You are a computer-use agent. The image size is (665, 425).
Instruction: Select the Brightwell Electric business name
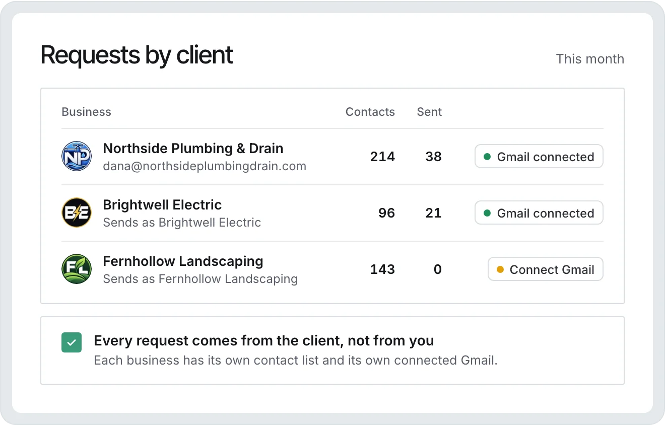162,205
